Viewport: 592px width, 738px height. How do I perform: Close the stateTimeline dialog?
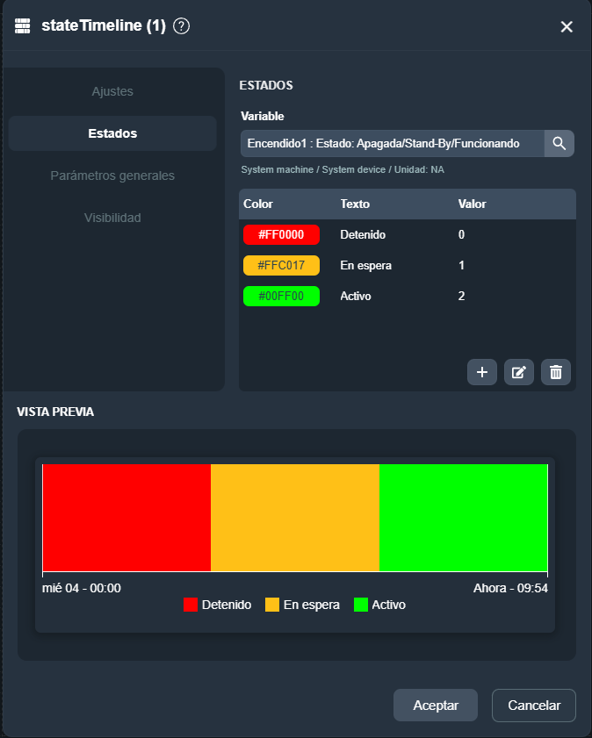[567, 26]
